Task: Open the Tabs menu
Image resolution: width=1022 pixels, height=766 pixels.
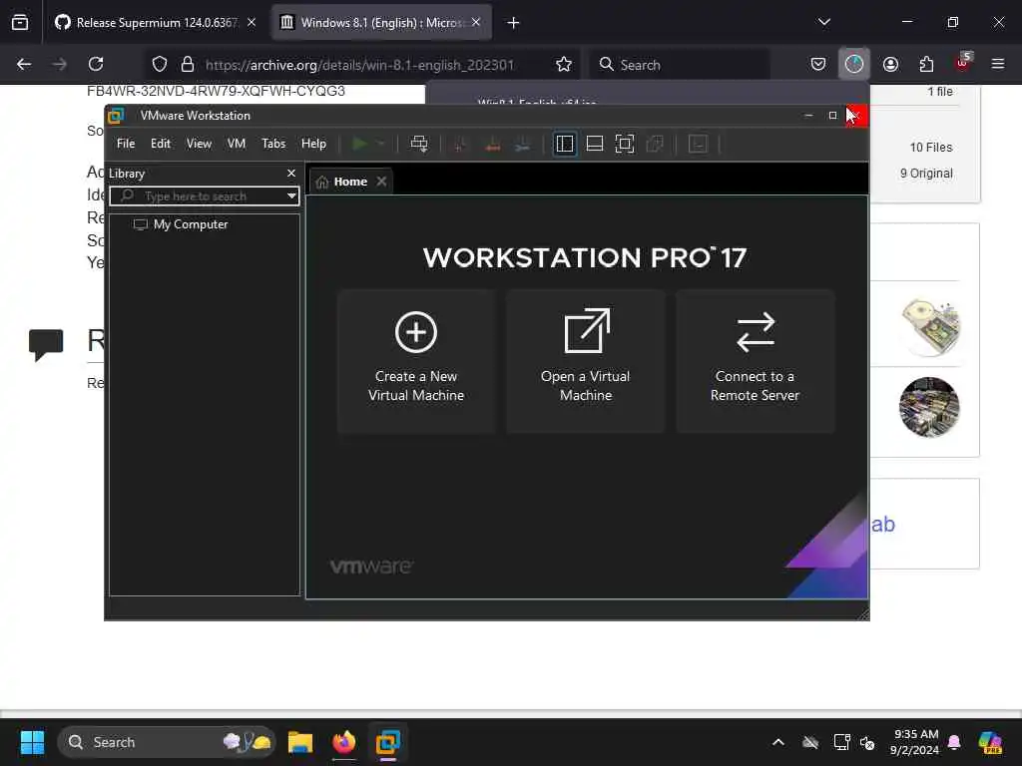Action: tap(273, 144)
